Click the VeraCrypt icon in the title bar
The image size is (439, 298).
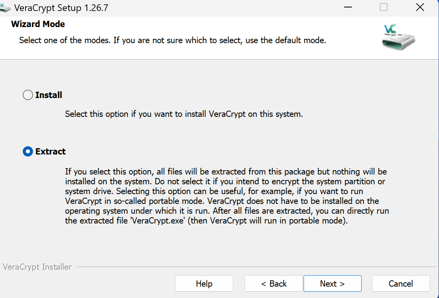point(5,7)
